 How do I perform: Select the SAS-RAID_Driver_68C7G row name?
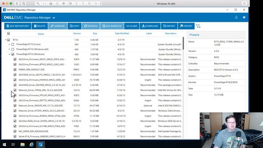coord(42,75)
